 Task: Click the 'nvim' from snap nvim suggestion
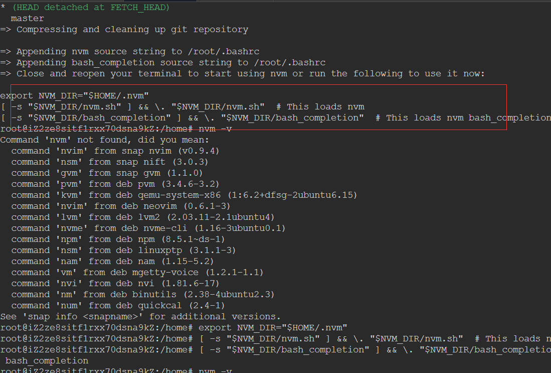(115, 151)
